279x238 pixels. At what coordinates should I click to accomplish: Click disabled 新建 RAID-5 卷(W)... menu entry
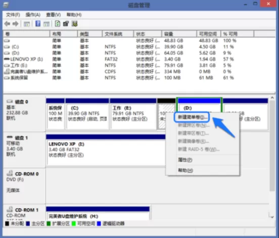pyautogui.click(x=199, y=149)
